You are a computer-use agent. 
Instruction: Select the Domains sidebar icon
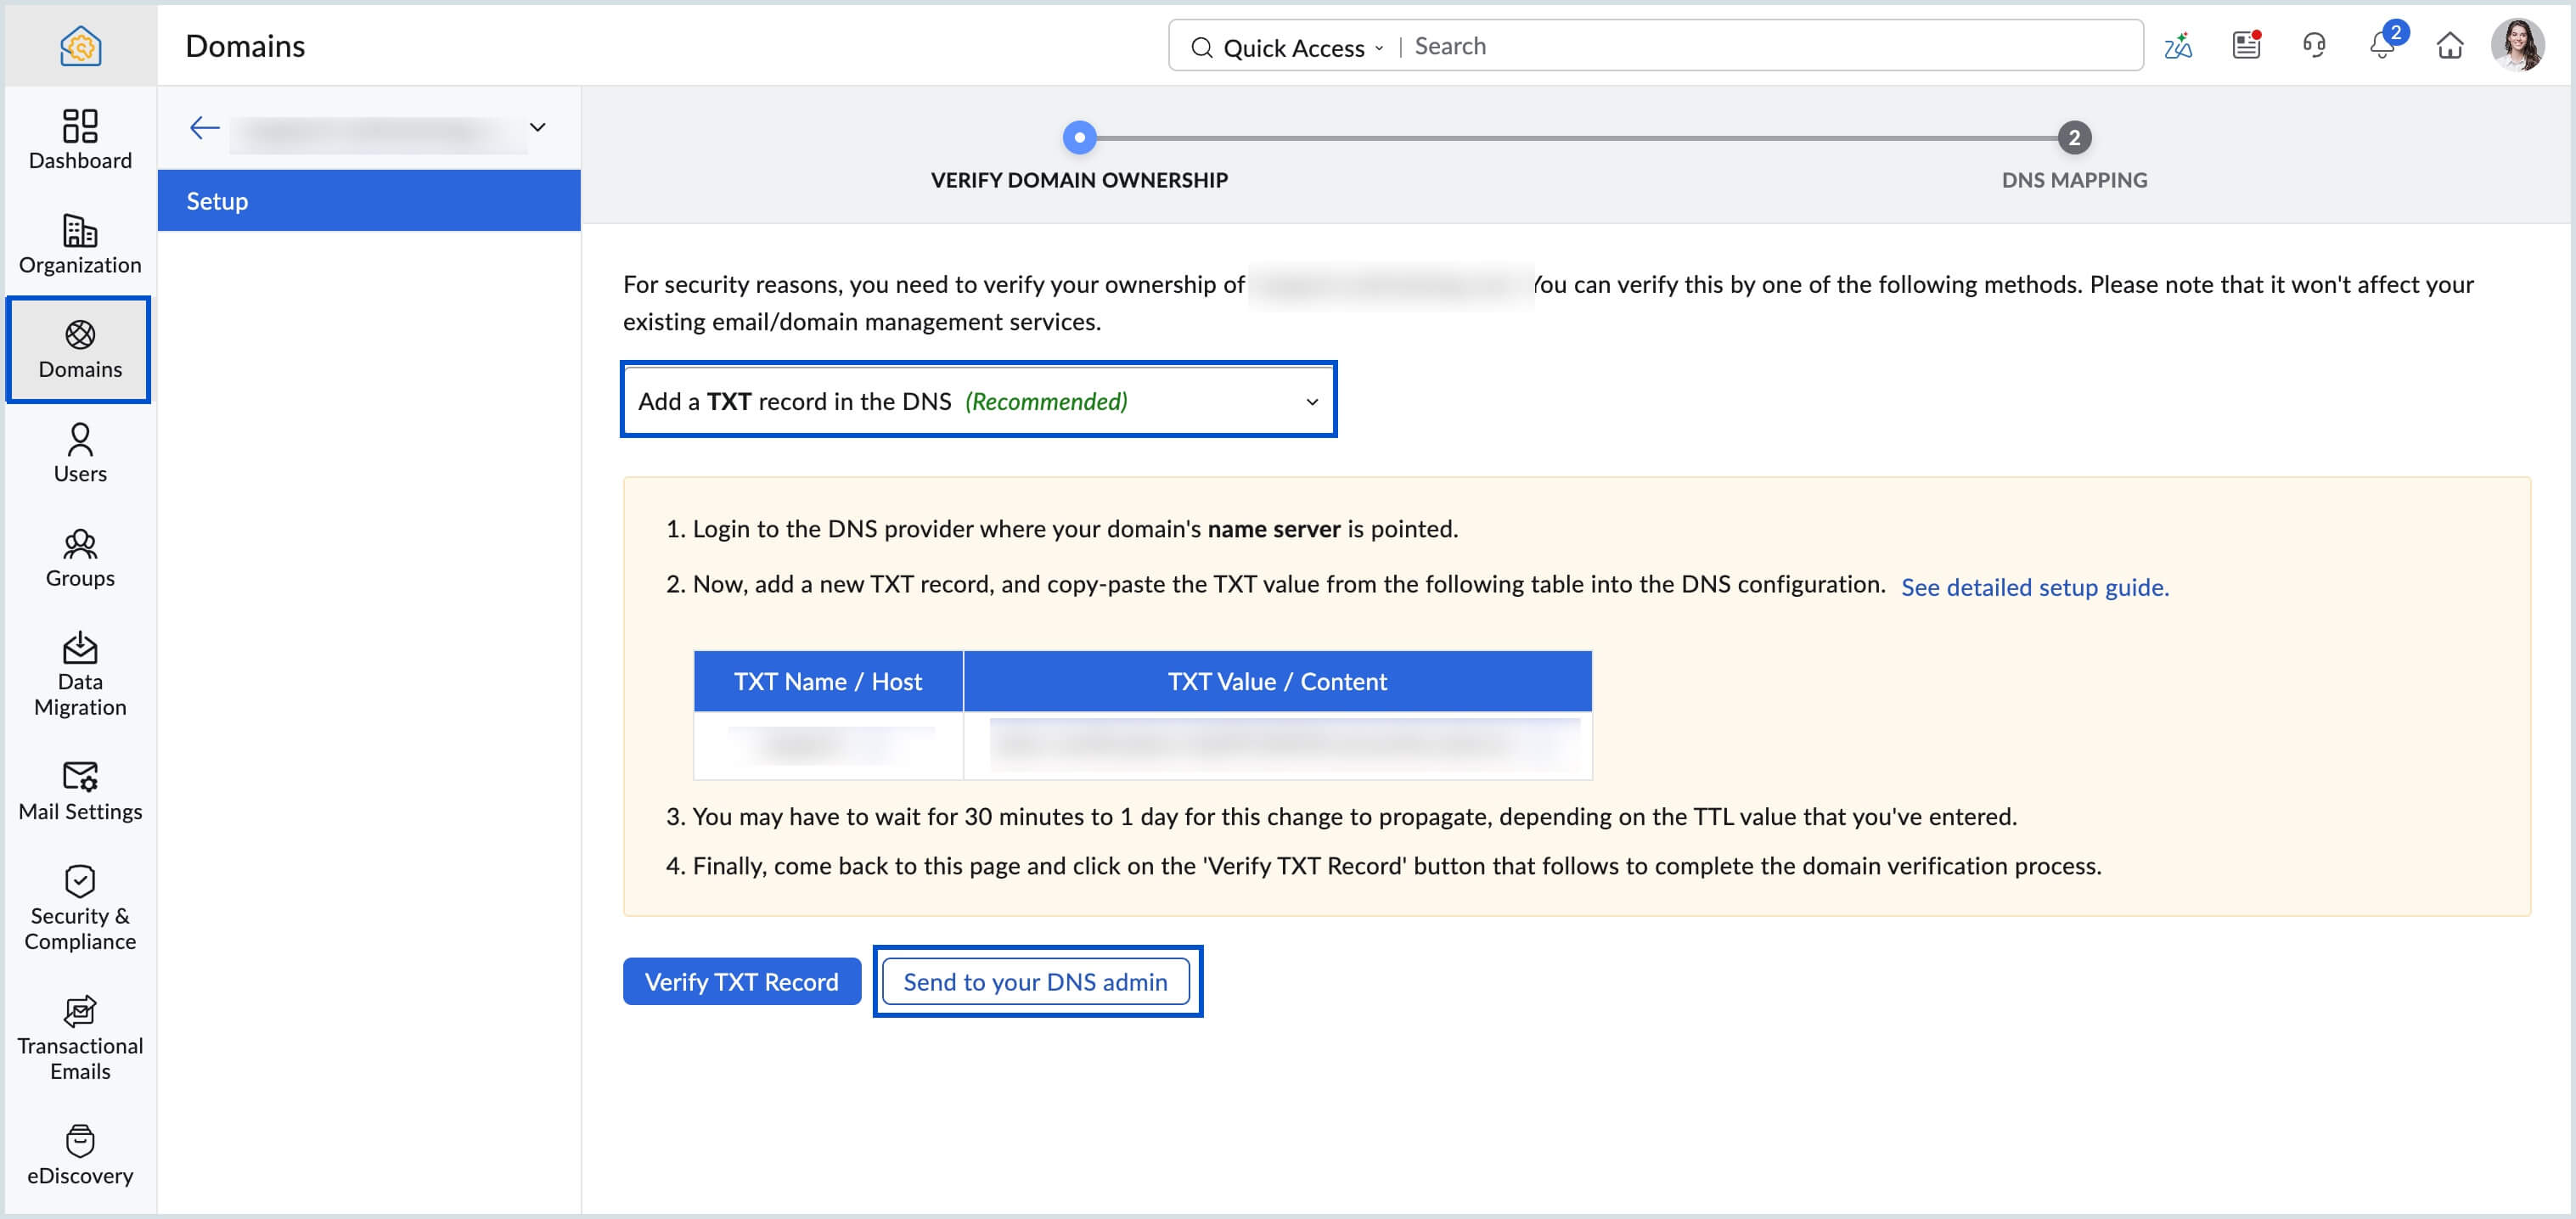click(80, 349)
